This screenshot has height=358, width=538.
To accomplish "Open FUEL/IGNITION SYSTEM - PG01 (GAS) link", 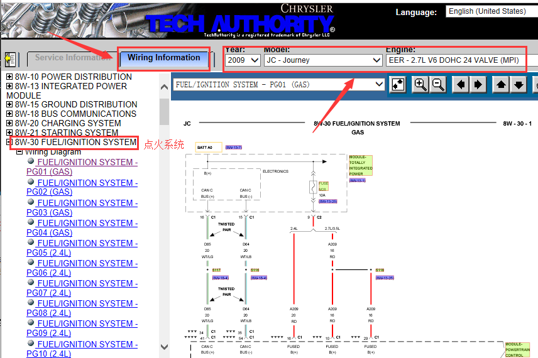I will tap(82, 166).
